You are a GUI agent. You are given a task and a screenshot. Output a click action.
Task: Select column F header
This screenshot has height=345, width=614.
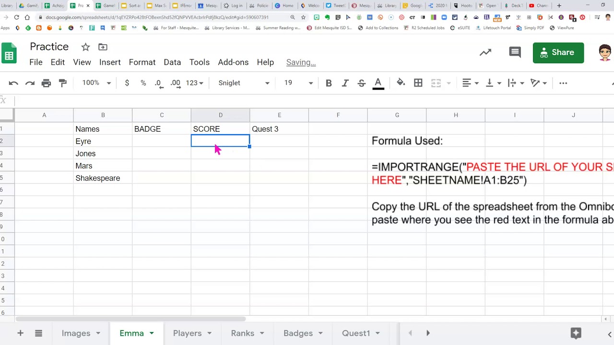[338, 115]
